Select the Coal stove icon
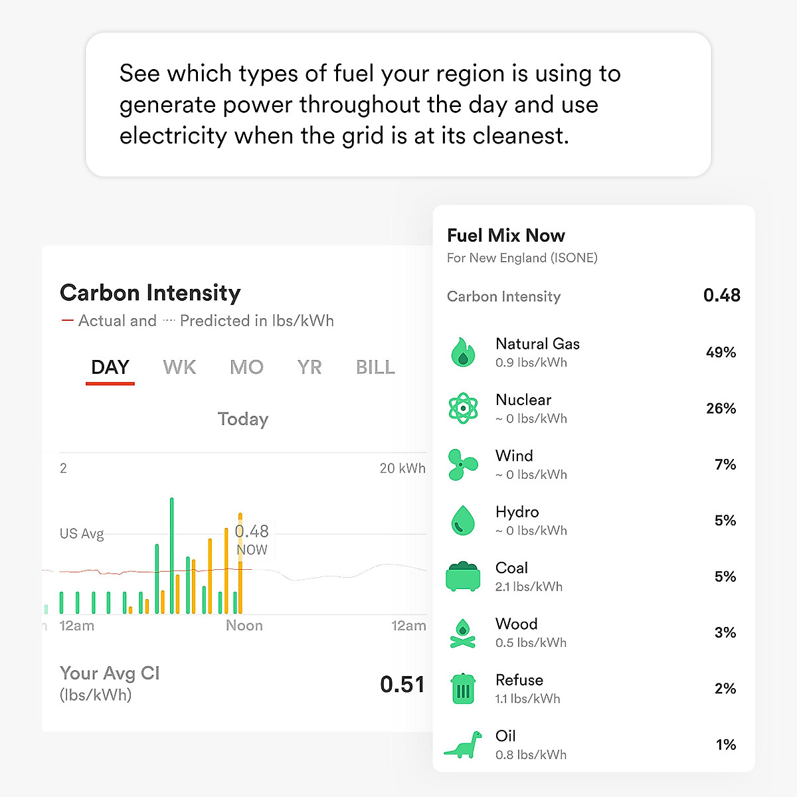 click(463, 576)
